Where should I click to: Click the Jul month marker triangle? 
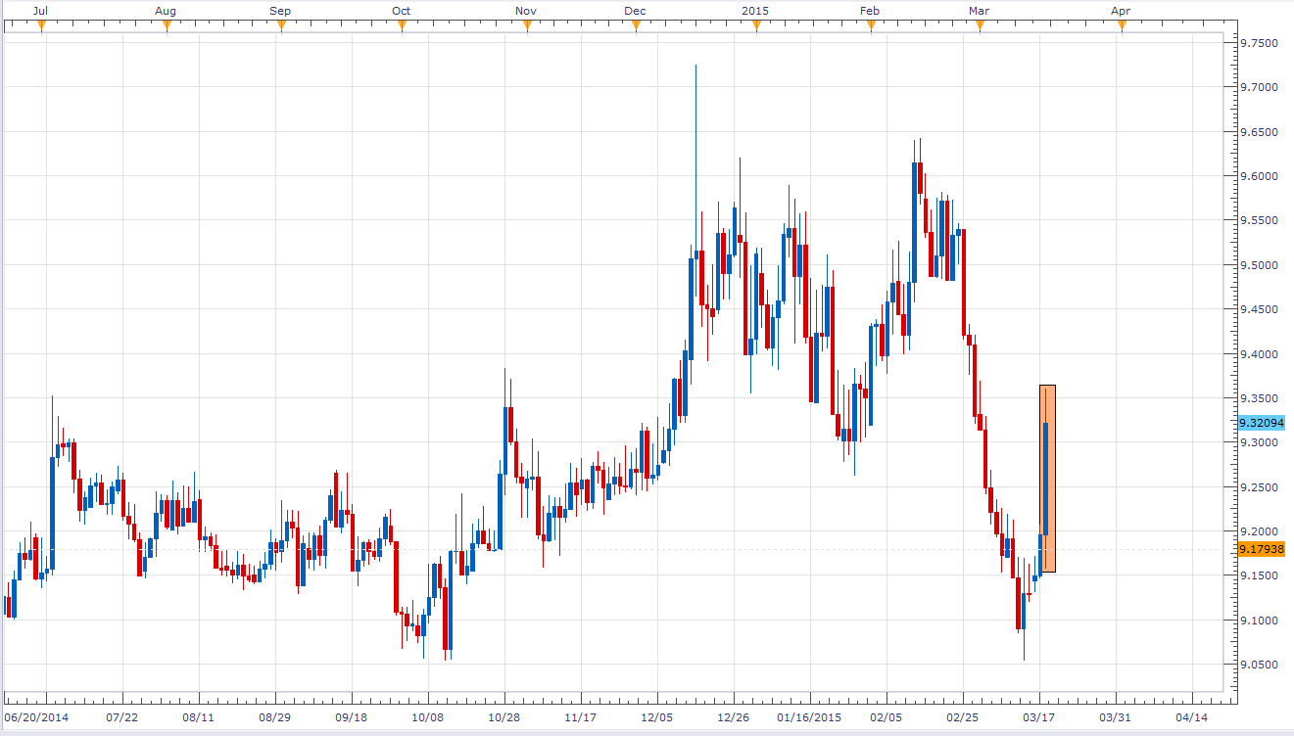tap(42, 26)
